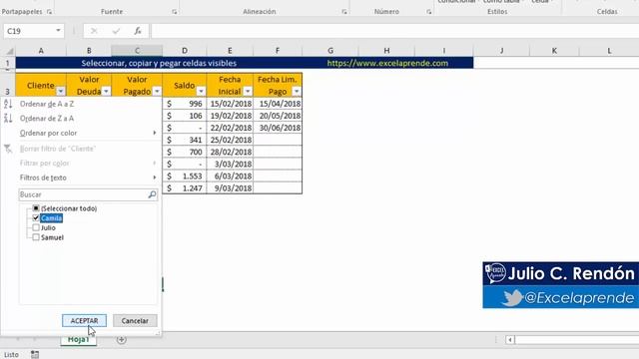639x359 pixels.
Task: Click the select all cells corner
Action: click(9, 51)
